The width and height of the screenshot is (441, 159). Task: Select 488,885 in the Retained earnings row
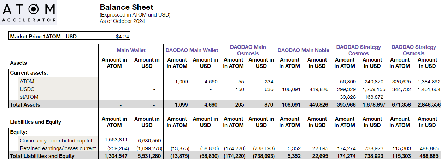(428, 148)
